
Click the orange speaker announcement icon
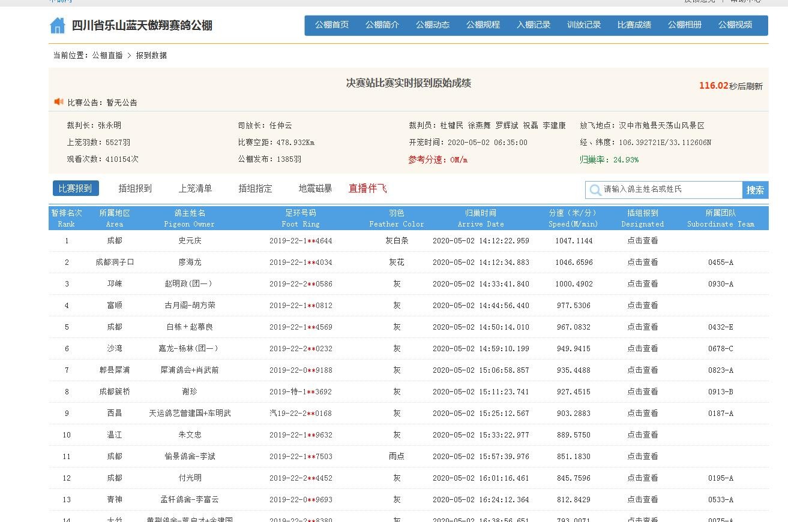(59, 102)
